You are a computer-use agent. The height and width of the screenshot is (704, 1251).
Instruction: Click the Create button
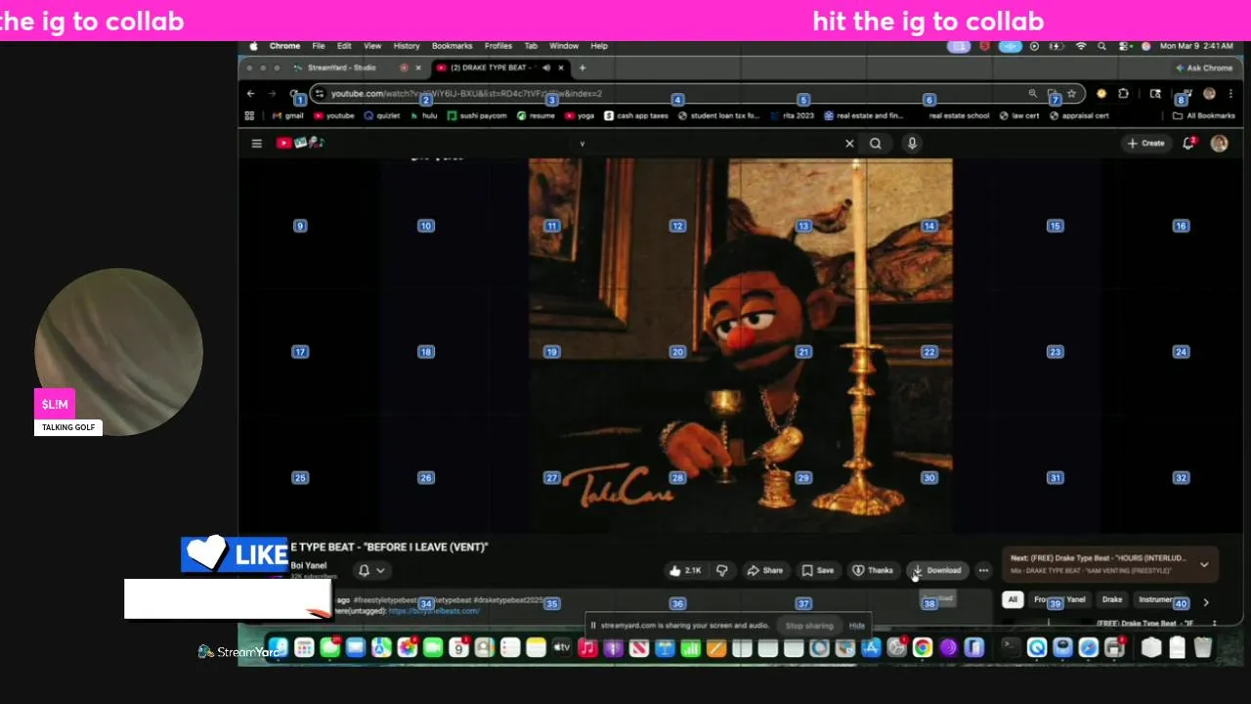[1145, 143]
